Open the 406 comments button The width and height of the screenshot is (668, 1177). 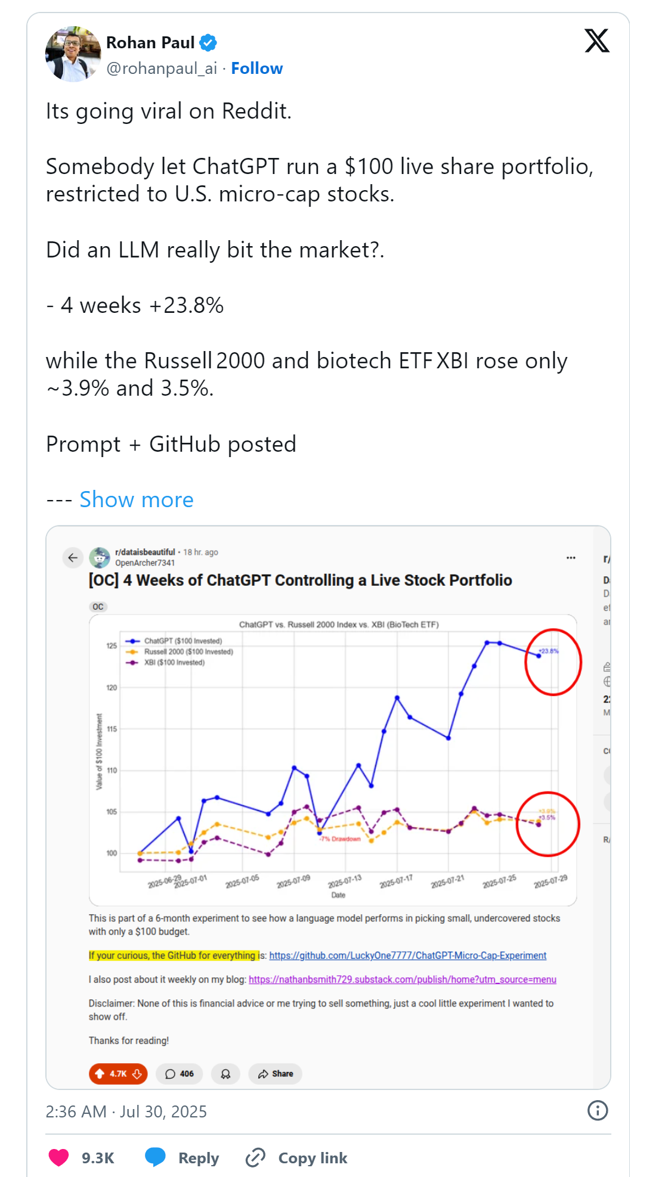[179, 1074]
